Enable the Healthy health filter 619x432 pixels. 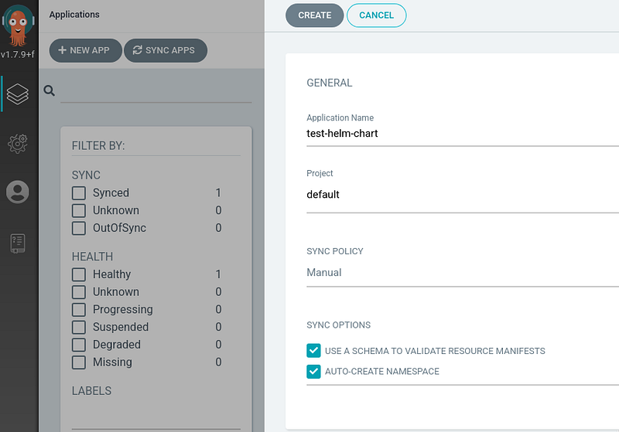[79, 274]
